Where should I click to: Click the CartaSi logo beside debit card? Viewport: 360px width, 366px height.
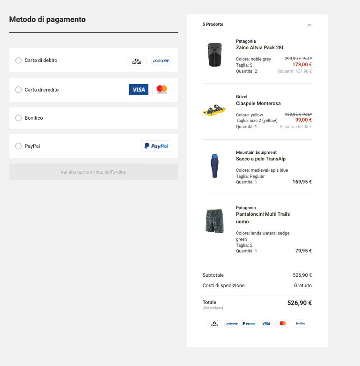coord(136,61)
